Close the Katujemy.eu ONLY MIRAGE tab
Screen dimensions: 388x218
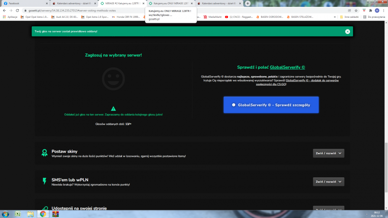click(x=192, y=3)
